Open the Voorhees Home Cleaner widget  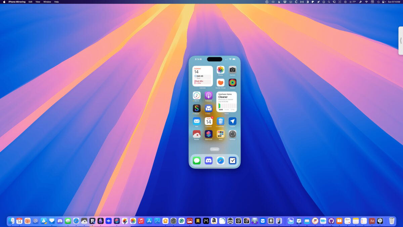pyautogui.click(x=226, y=102)
